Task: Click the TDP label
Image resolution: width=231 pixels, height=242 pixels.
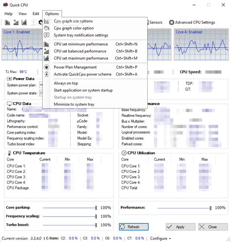Action: coord(190,83)
